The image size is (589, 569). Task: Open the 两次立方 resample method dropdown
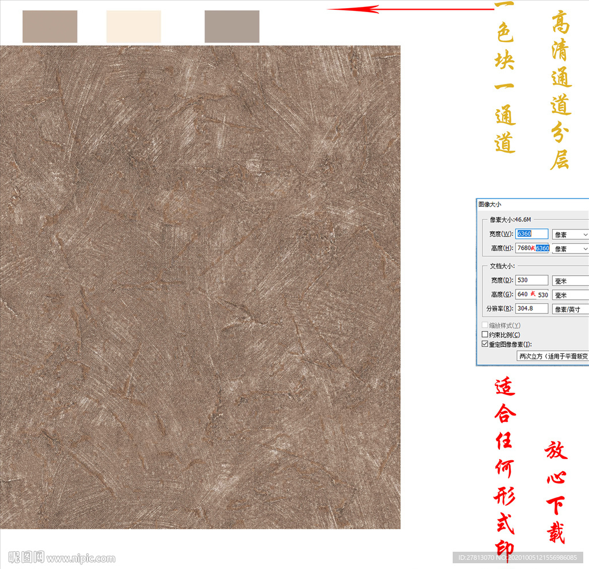point(553,356)
